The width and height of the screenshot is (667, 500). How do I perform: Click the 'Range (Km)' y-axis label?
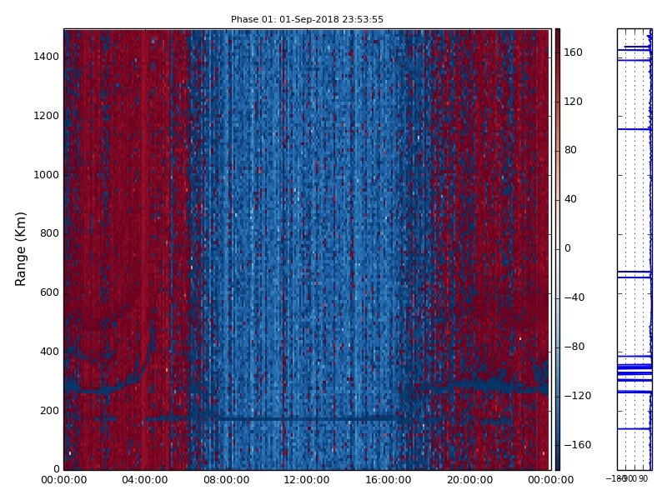tap(22, 248)
